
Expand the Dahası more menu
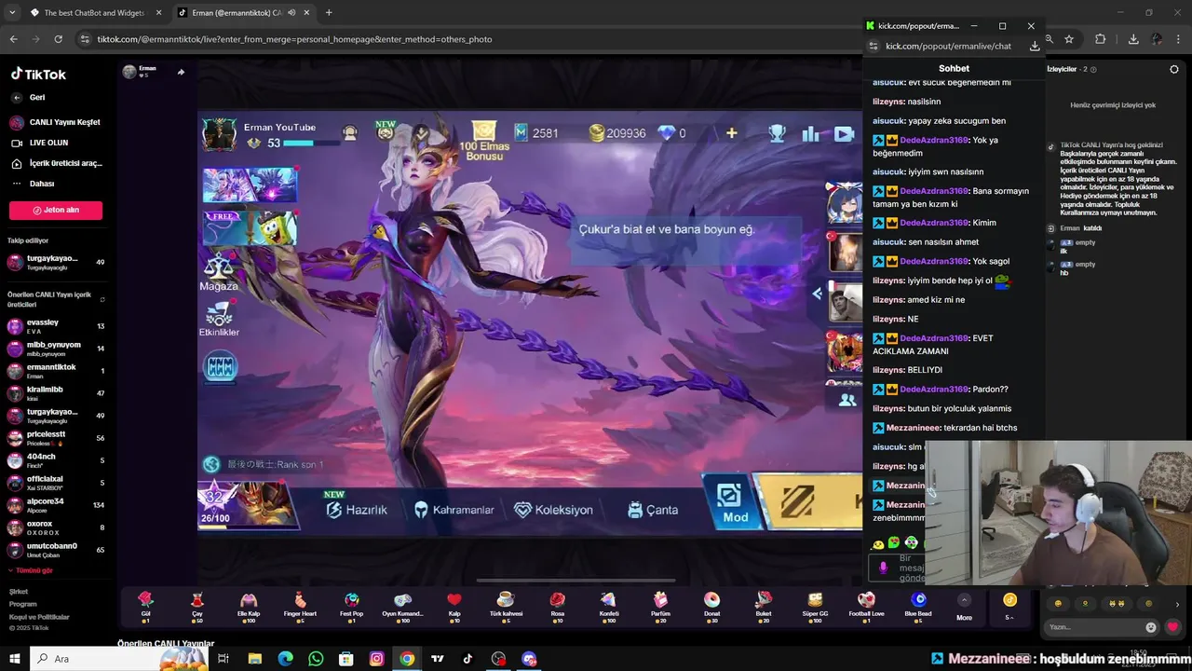[42, 184]
